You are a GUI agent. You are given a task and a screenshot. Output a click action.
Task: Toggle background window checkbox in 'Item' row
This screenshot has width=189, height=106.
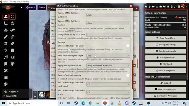[x=134, y=75]
